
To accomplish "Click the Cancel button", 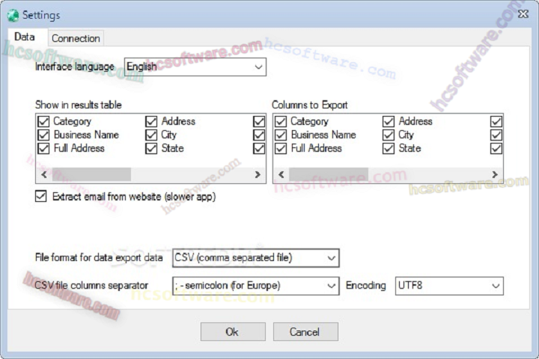I will point(305,332).
